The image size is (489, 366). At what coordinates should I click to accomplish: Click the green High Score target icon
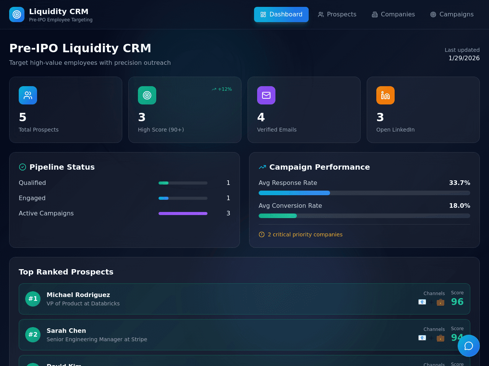point(147,95)
